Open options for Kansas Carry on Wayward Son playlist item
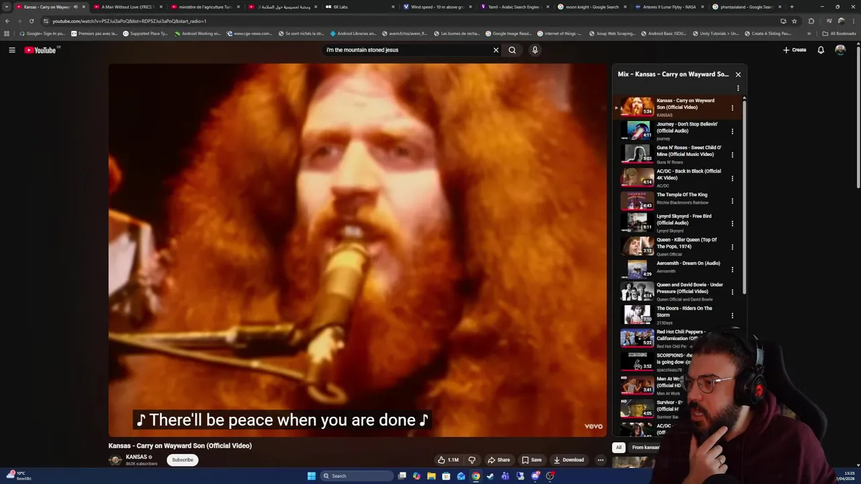The width and height of the screenshot is (861, 484). coord(733,108)
